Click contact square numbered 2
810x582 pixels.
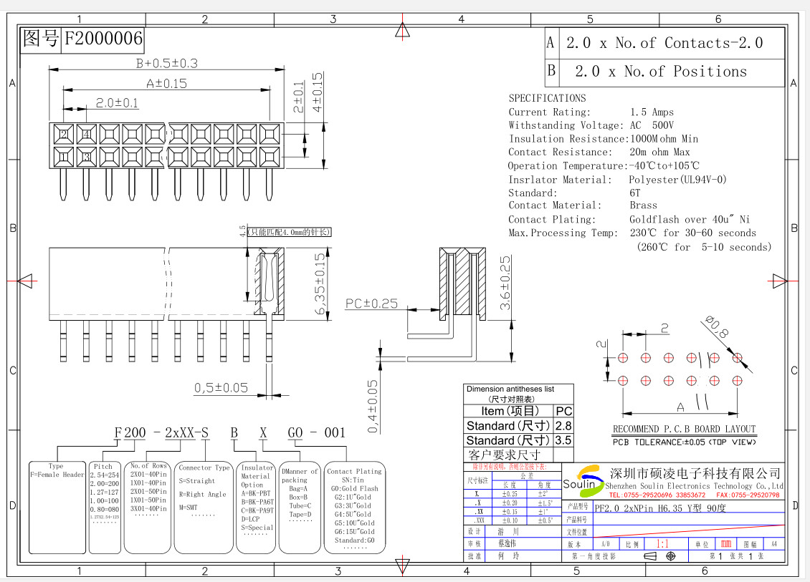64,133
